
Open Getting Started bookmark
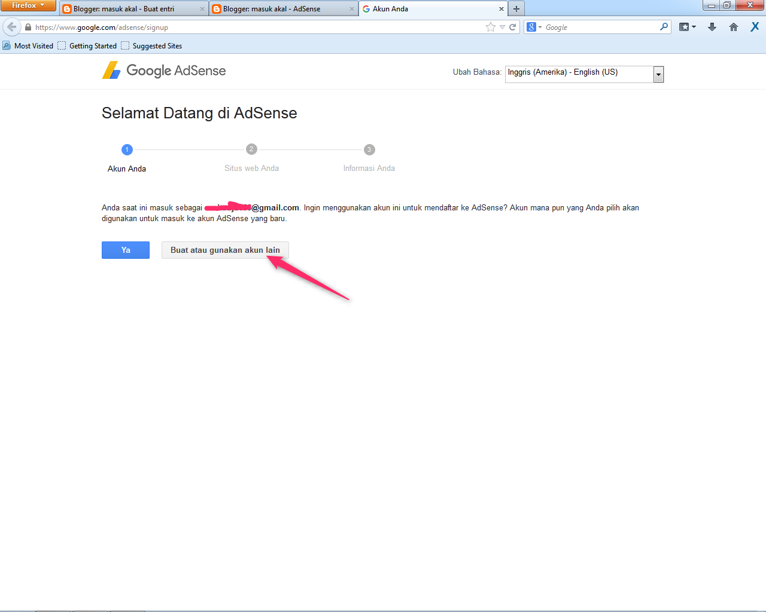pos(87,45)
